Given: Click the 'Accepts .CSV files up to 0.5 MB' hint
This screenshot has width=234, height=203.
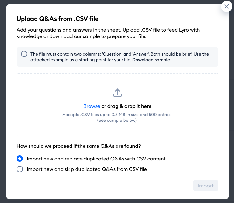Looking at the screenshot, I should [117, 114].
